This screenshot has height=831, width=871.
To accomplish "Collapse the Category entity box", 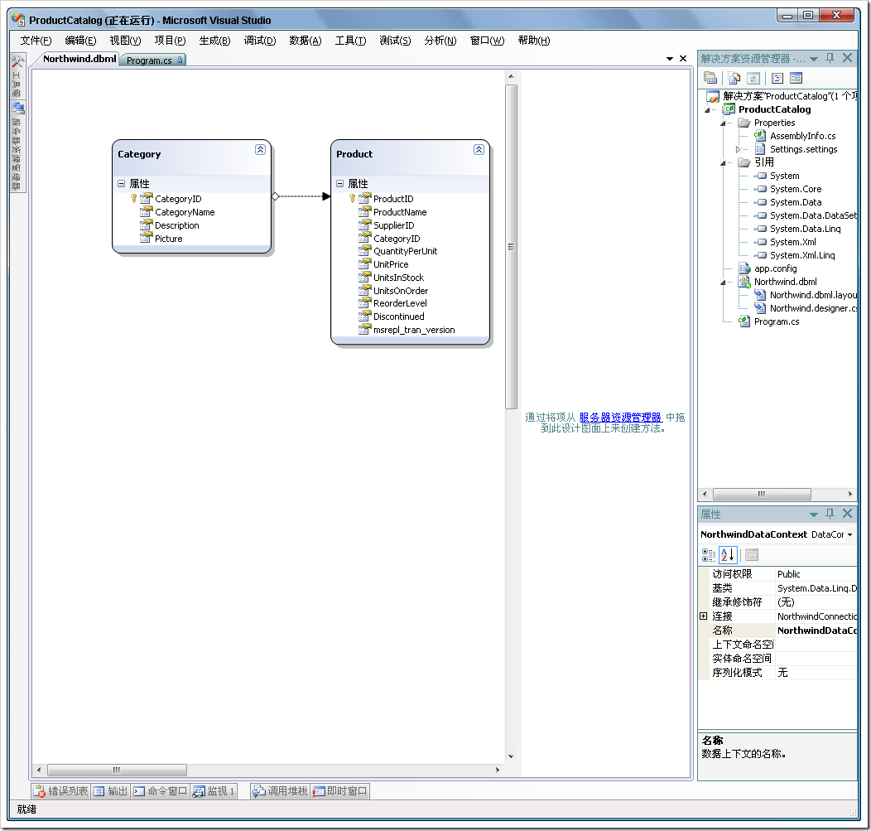I will click(x=260, y=149).
